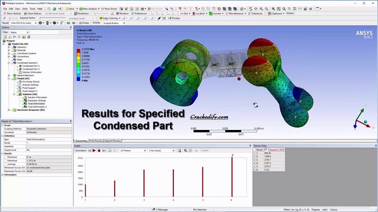Select the Geometry viewport tab
Viewport: 378px width, 212px height.
81,141
